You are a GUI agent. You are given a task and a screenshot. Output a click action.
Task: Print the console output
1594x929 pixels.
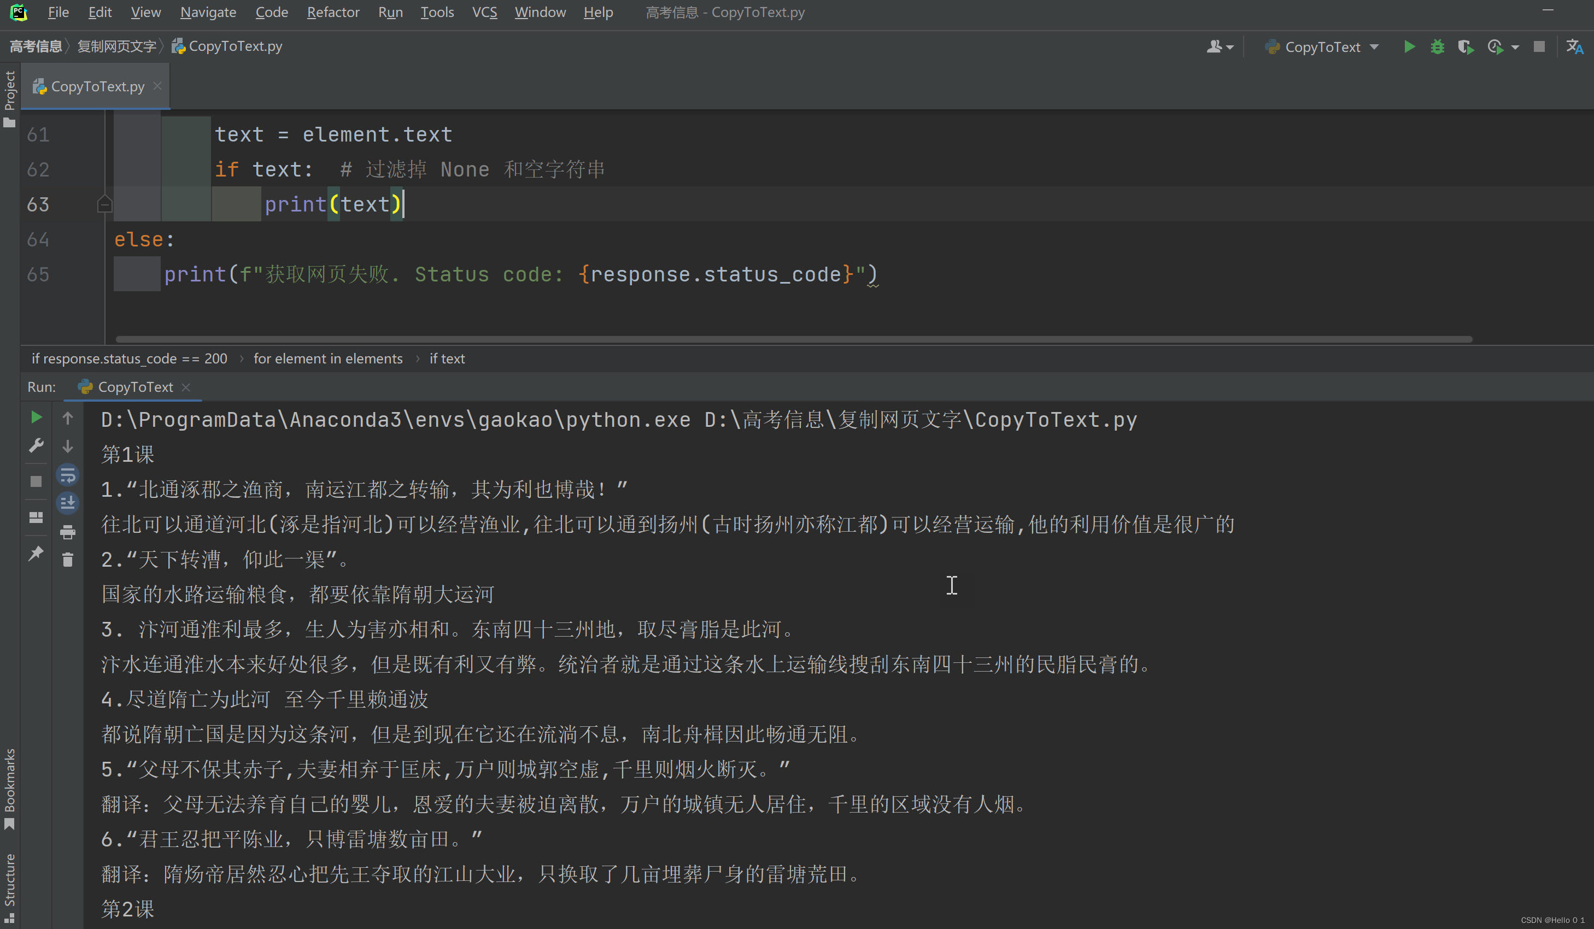tap(68, 532)
